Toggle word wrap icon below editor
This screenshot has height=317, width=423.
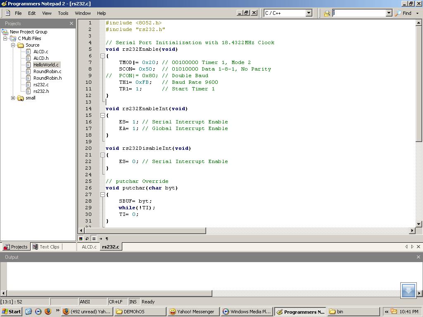87,239
